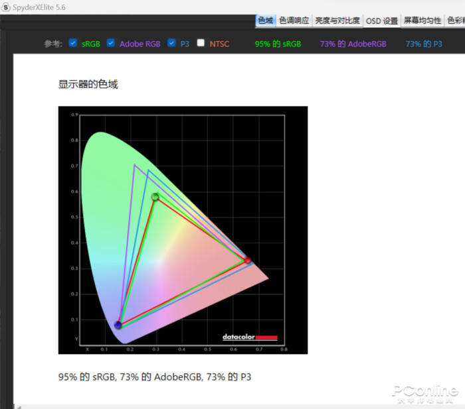Image resolution: width=465 pixels, height=409 pixels.
Task: Click the SpyderXElite app icon in title bar
Action: pyautogui.click(x=5, y=7)
